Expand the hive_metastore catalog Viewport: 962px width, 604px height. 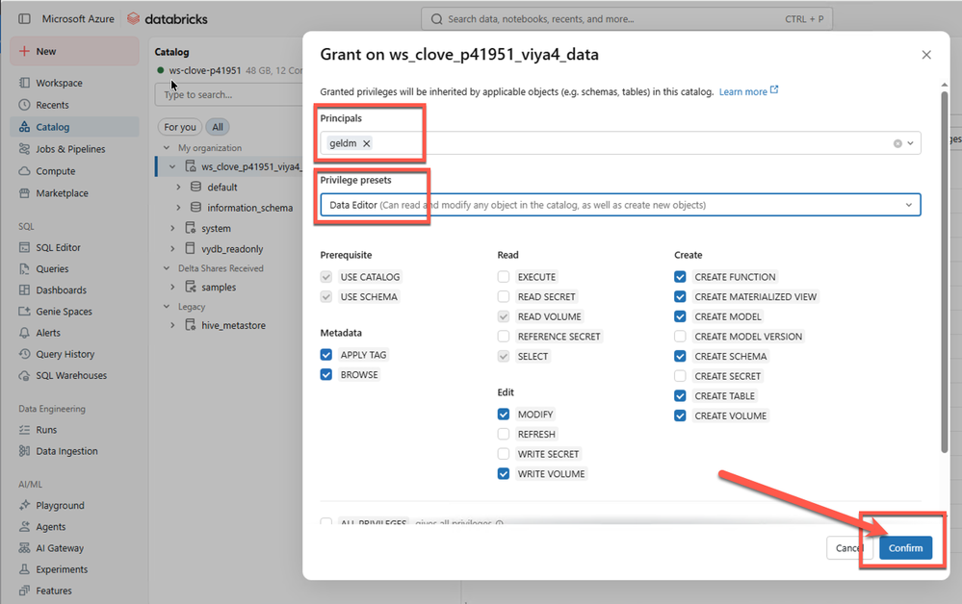click(x=172, y=325)
